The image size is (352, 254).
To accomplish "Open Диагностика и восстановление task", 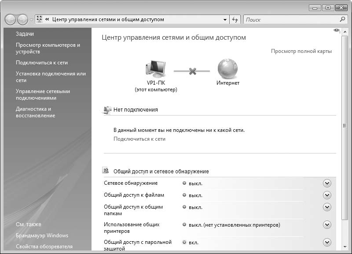I will 35,112.
